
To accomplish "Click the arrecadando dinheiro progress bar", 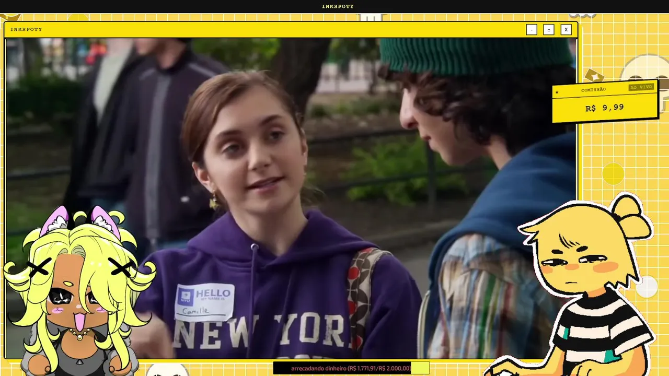I will [x=351, y=368].
